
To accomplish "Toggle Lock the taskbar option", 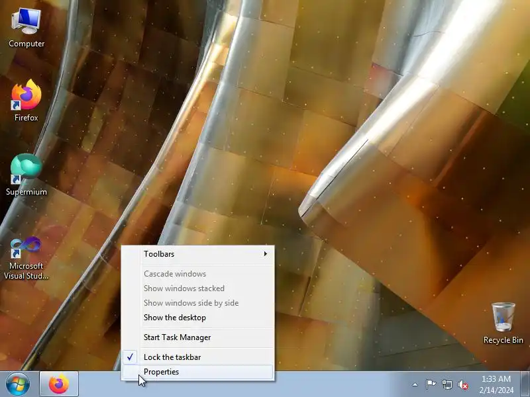I will pos(198,357).
